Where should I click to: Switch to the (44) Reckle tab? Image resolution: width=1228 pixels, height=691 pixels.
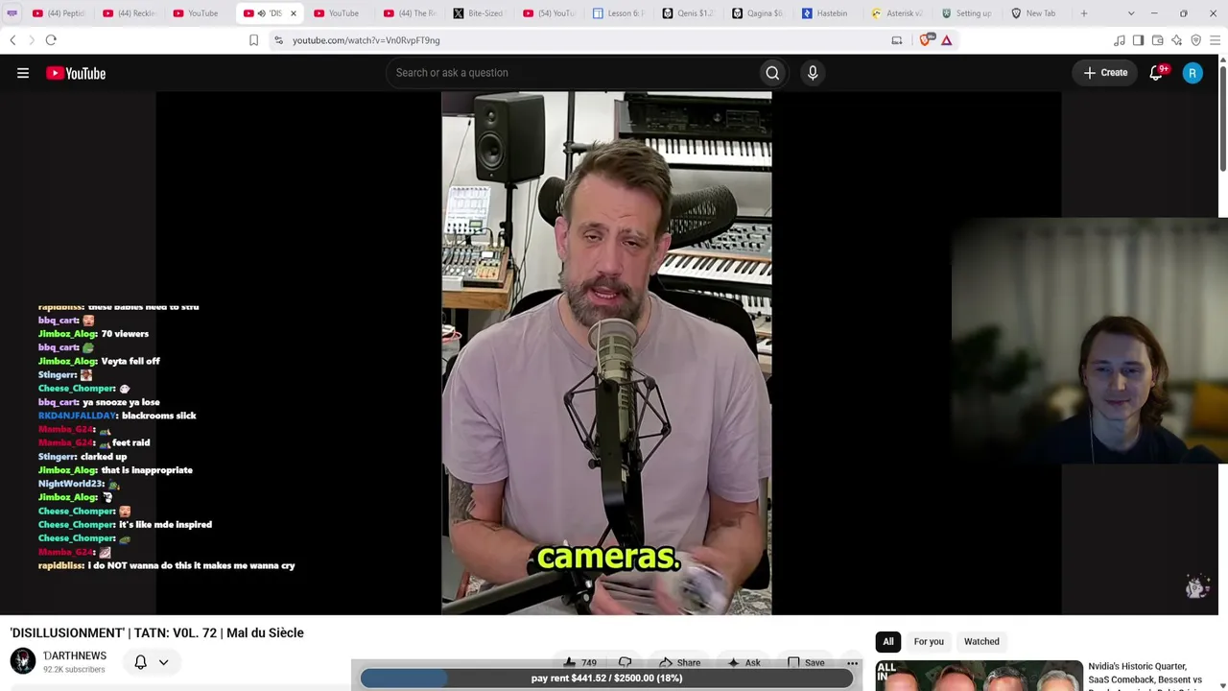[x=129, y=13]
